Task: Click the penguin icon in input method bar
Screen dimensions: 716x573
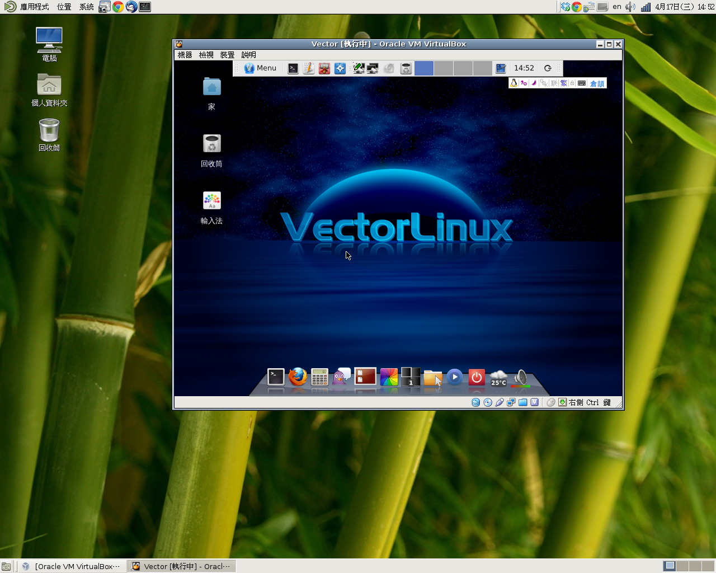Action: click(514, 83)
